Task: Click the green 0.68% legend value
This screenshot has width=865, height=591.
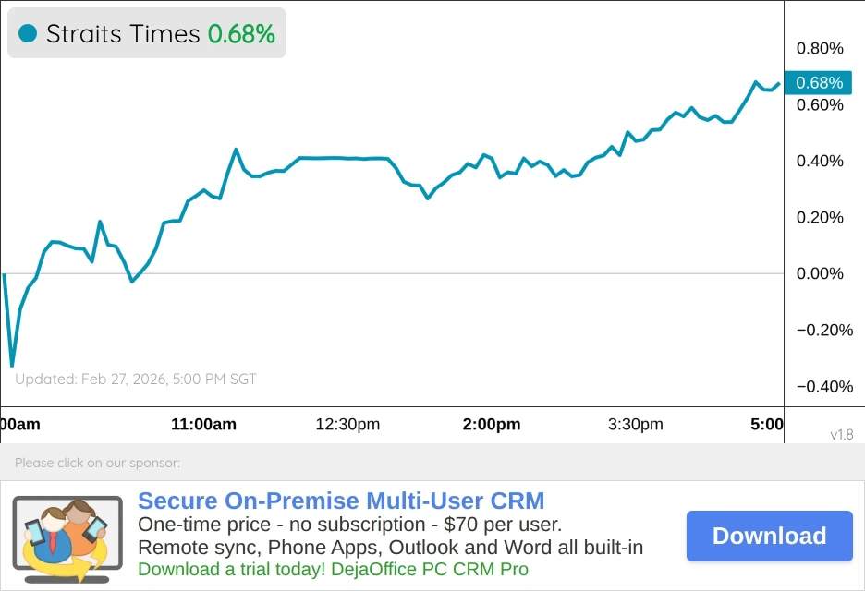Action: coord(241,34)
